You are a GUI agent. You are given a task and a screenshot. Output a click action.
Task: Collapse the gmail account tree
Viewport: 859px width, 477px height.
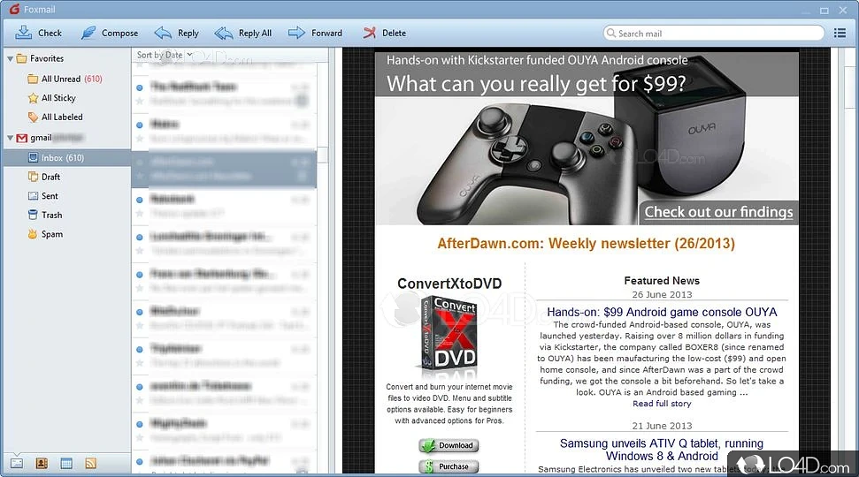pos(10,138)
